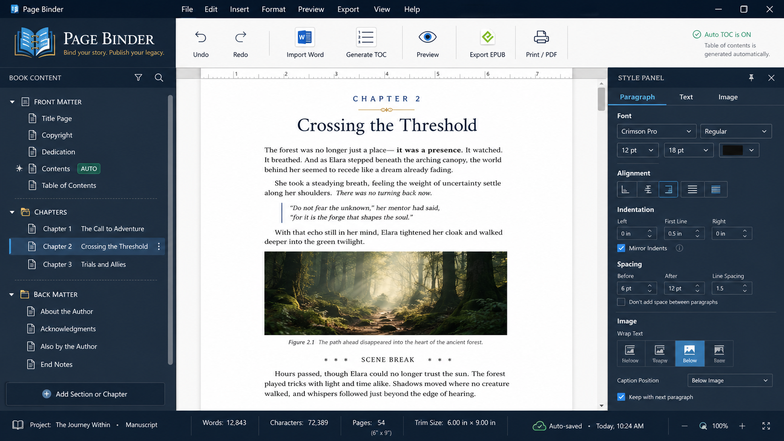Generate the table of contents

point(366,43)
